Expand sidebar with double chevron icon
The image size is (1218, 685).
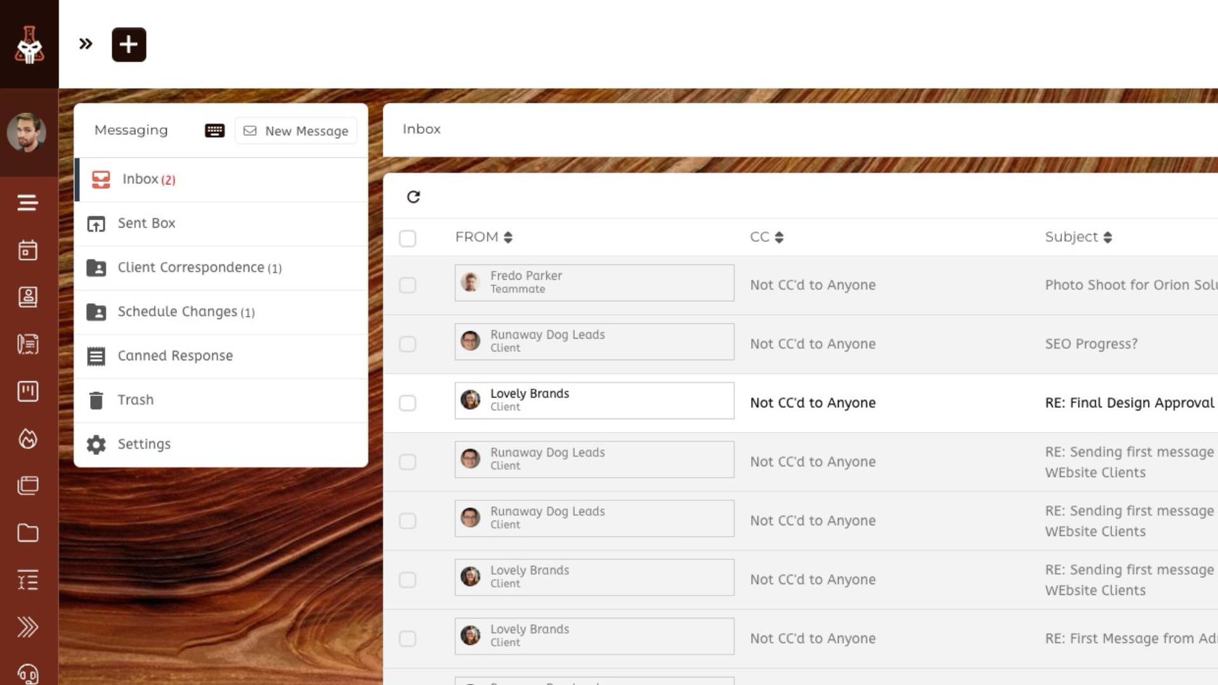pyautogui.click(x=86, y=44)
